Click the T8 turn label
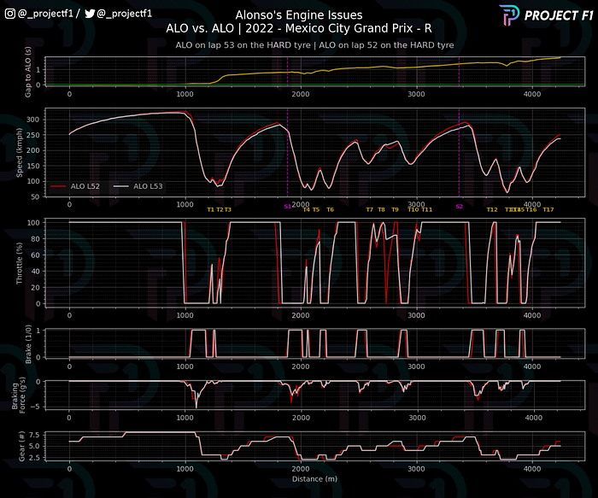The width and height of the screenshot is (598, 498). pyautogui.click(x=381, y=210)
